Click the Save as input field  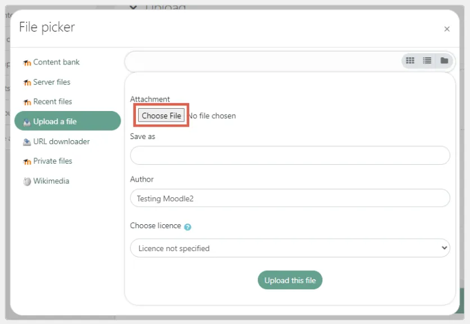(290, 155)
